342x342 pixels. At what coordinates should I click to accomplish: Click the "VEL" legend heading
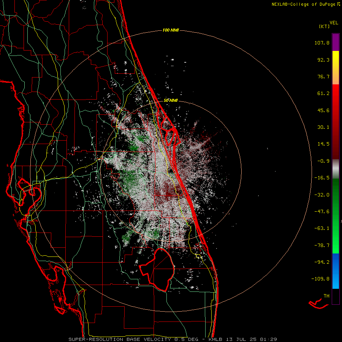(x=334, y=23)
